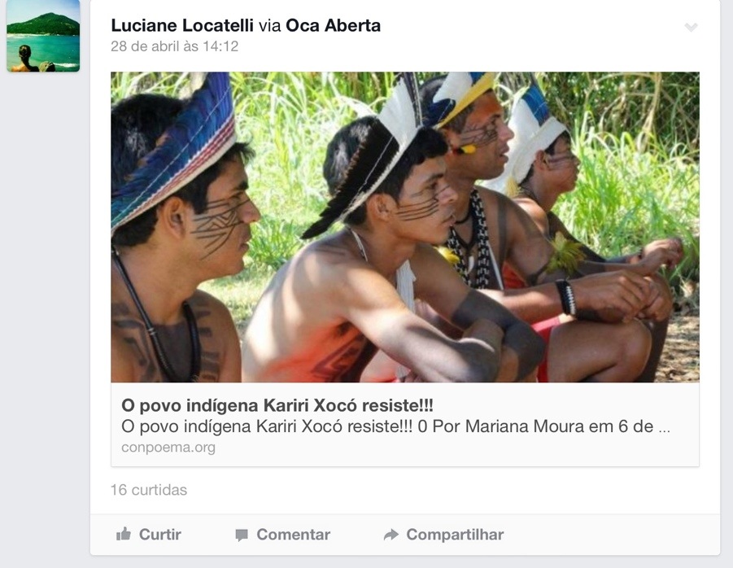Click the speech bubble Comentar icon

point(242,535)
